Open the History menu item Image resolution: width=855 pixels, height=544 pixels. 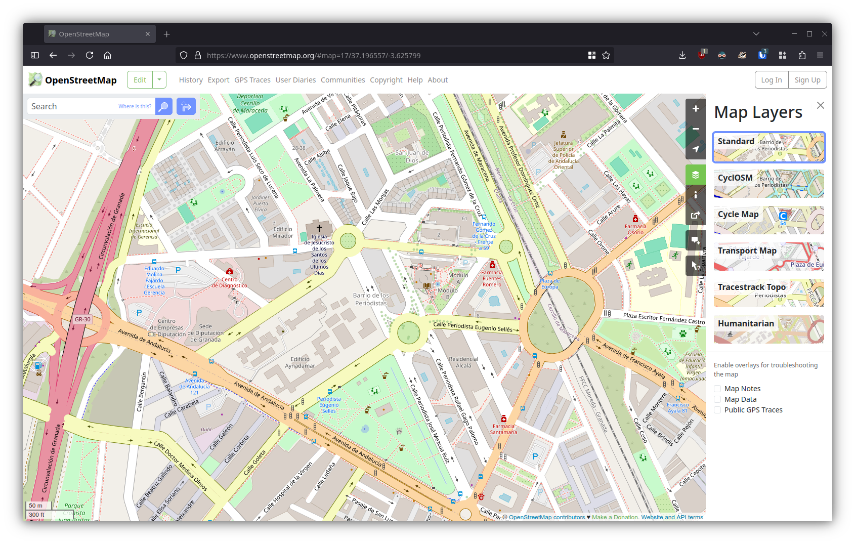[191, 80]
